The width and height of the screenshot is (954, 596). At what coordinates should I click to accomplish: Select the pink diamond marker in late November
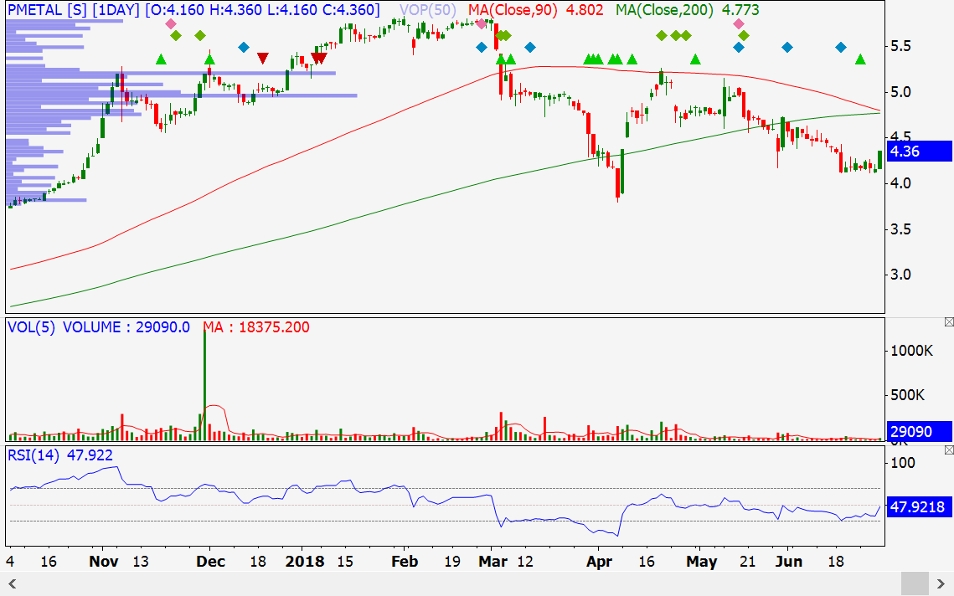[171, 24]
